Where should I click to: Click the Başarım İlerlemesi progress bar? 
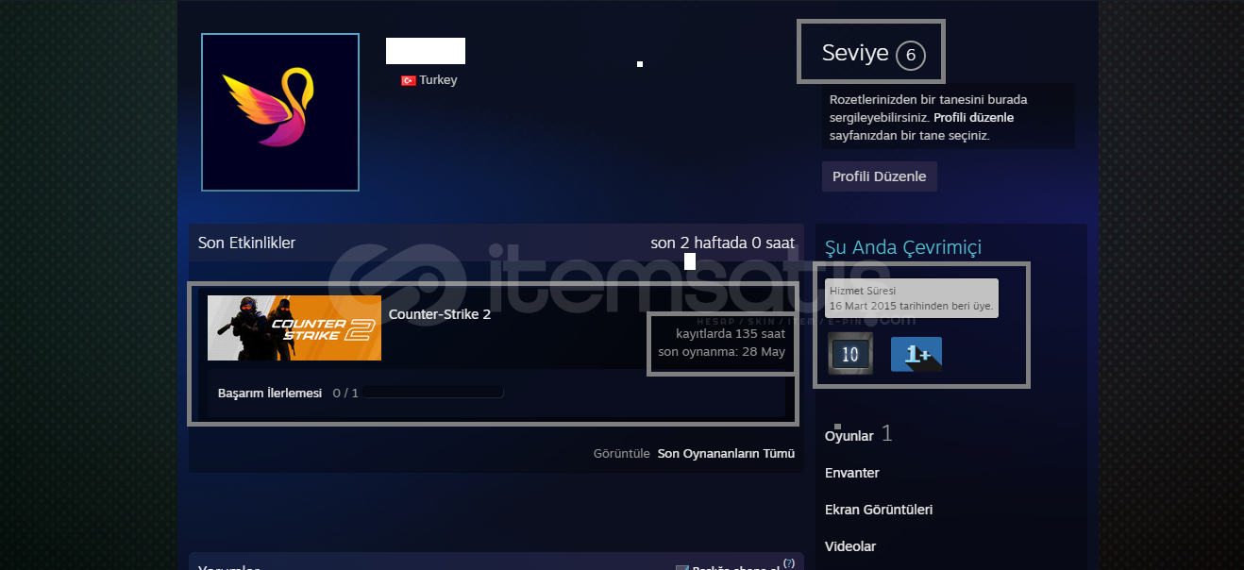(x=432, y=393)
